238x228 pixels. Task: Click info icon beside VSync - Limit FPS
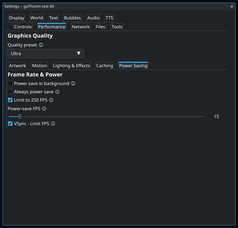(x=53, y=124)
